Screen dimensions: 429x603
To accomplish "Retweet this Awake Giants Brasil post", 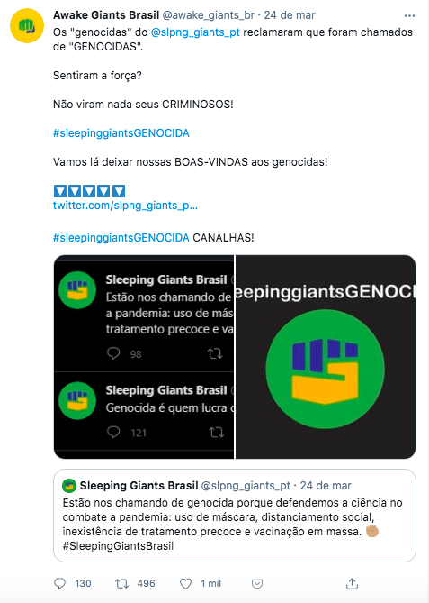I will pos(121,584).
